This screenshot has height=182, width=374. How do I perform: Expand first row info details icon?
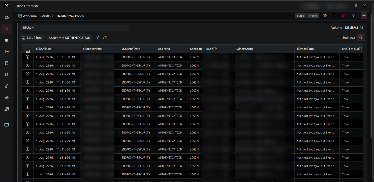(x=27, y=57)
